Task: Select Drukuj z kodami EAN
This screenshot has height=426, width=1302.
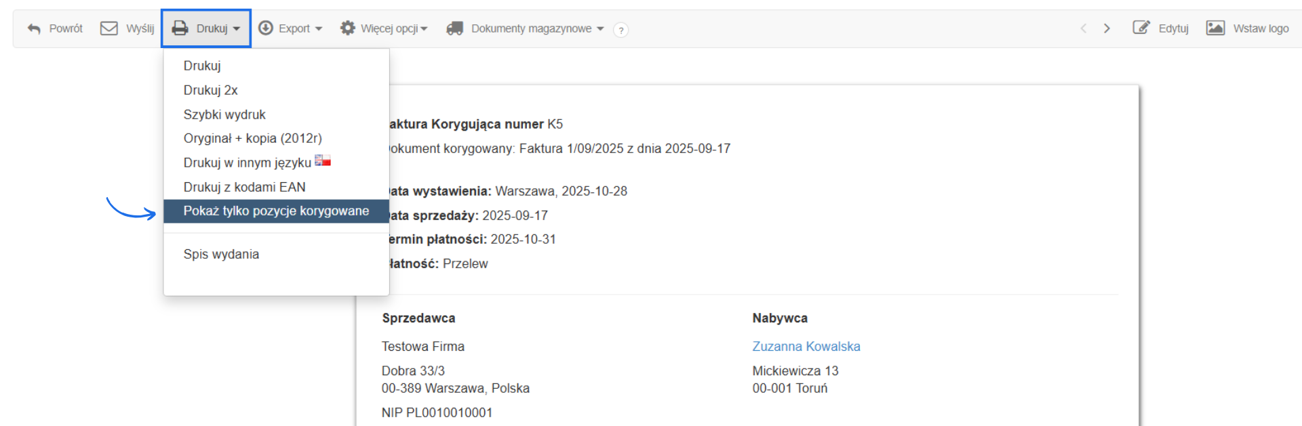Action: (x=276, y=187)
